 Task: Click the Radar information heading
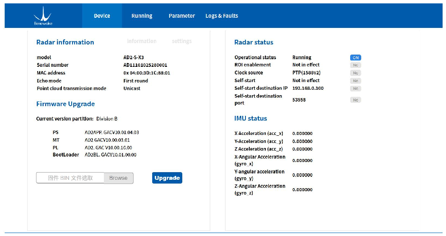click(x=65, y=42)
